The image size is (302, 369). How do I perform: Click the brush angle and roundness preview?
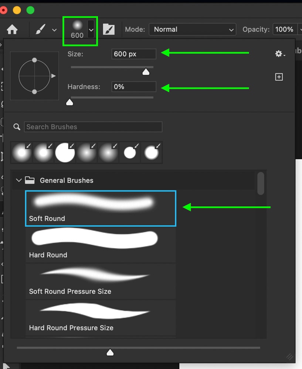pos(34,76)
